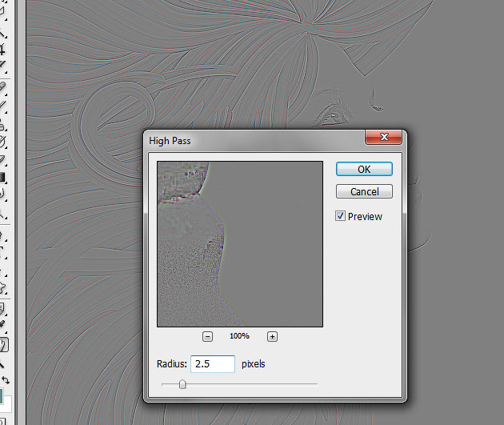Click the Radius slider handle
The width and height of the screenshot is (504, 425).
(x=182, y=384)
